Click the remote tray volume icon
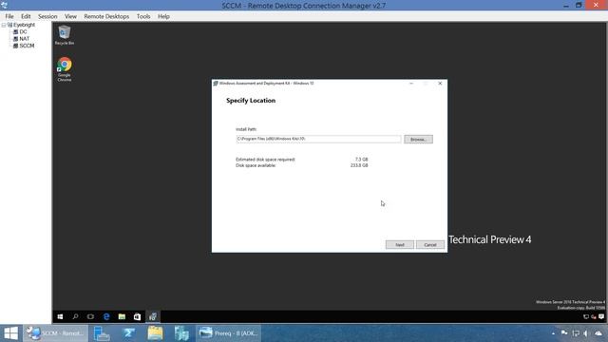This screenshot has width=608, height=342. [593, 316]
